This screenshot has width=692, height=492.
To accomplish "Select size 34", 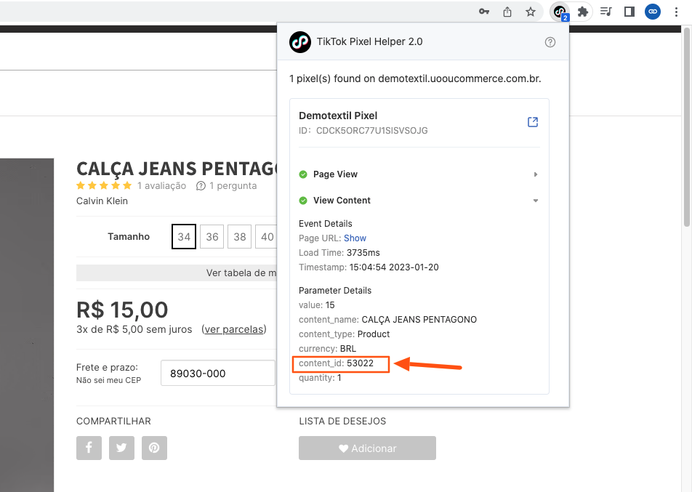I will tap(184, 236).
